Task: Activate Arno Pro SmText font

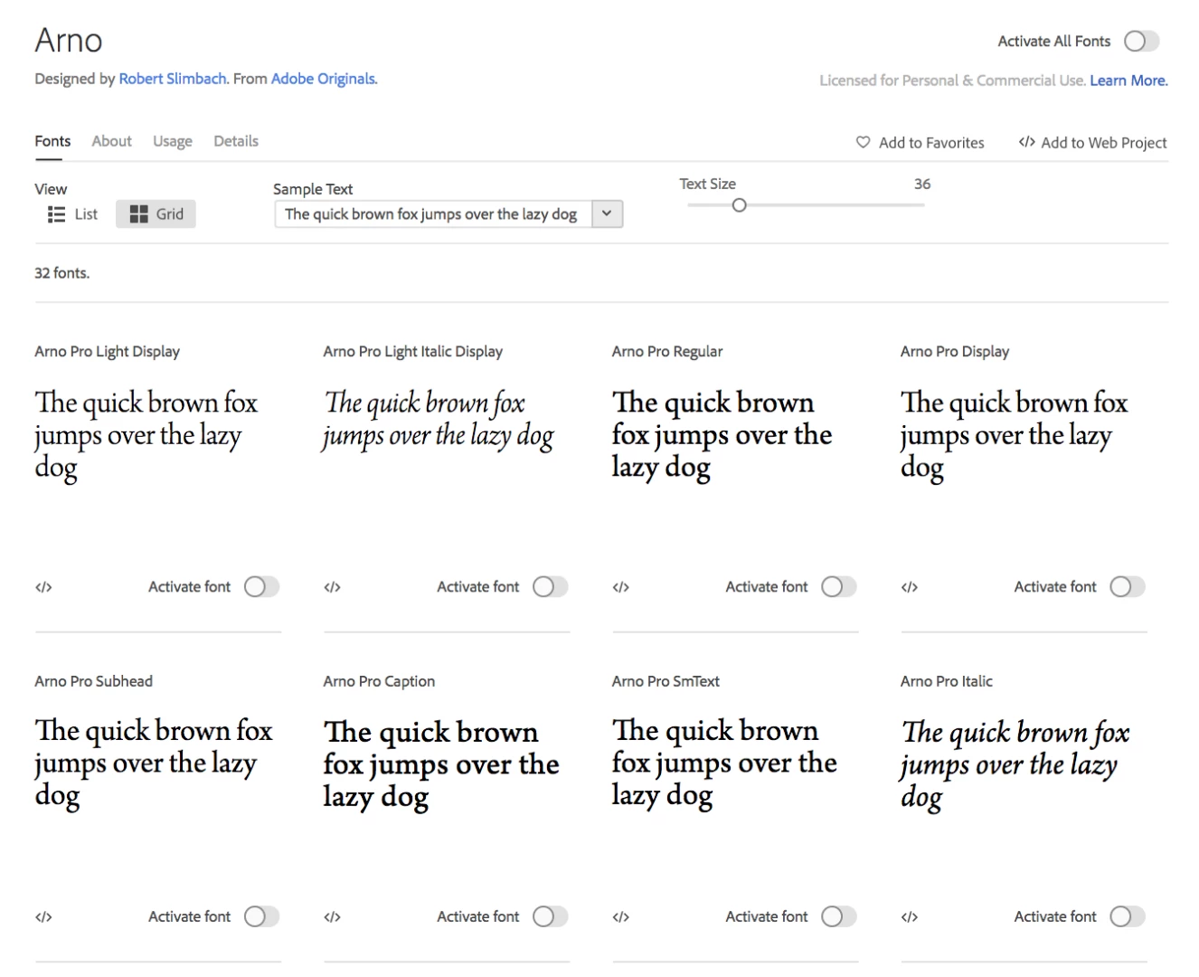Action: [x=838, y=917]
